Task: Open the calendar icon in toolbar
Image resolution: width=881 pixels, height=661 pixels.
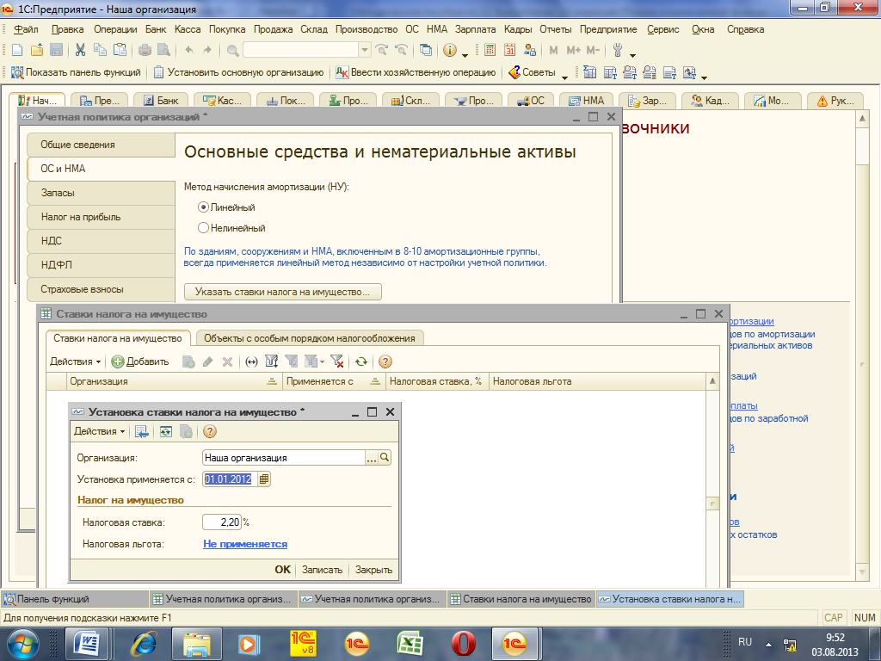Action: pos(509,50)
